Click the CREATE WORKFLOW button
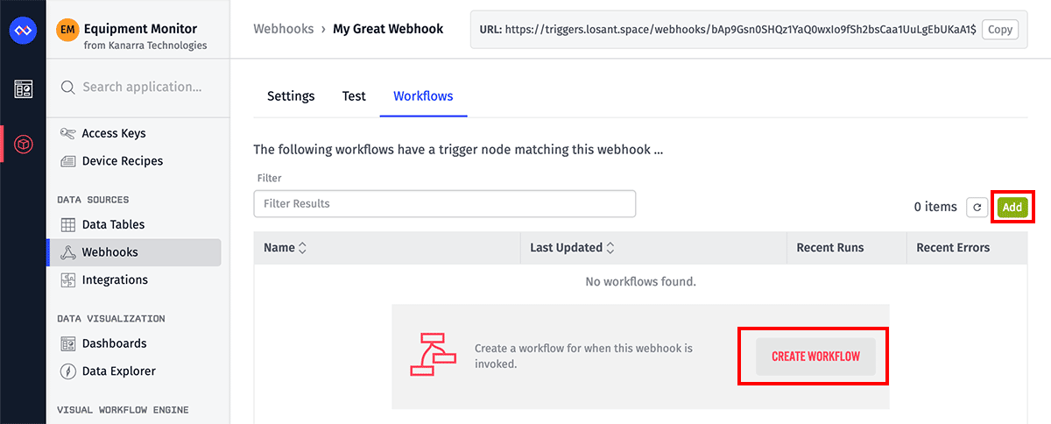 (x=815, y=357)
